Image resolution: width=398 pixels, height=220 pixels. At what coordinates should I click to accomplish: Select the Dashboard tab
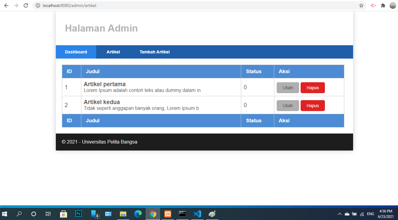[76, 52]
